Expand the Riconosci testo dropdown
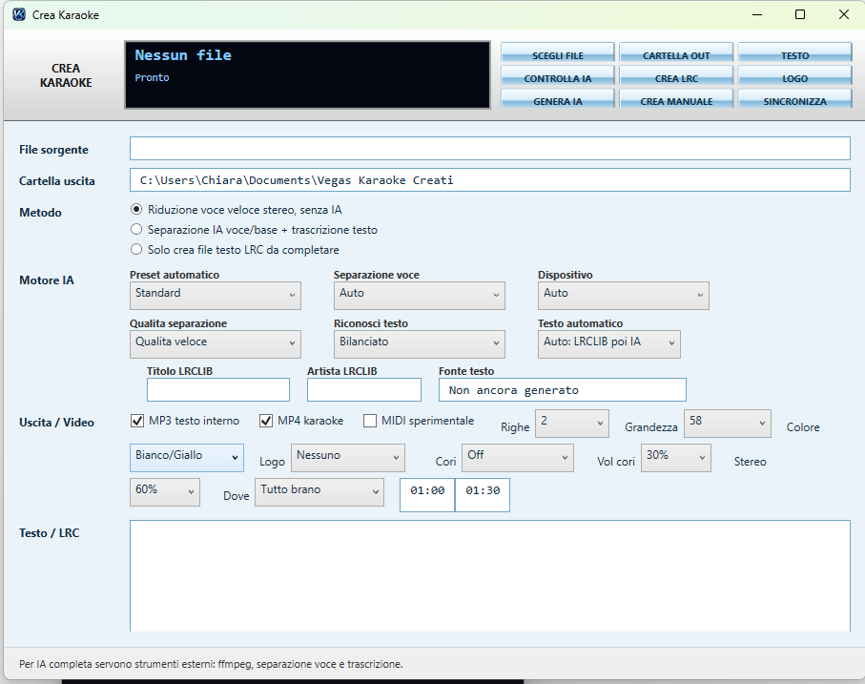The width and height of the screenshot is (865, 684). point(420,344)
